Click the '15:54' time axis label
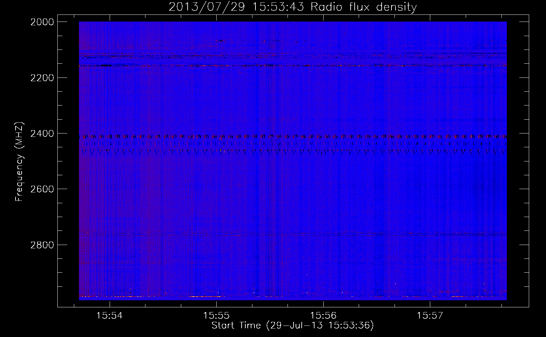546x337 pixels. [x=109, y=316]
